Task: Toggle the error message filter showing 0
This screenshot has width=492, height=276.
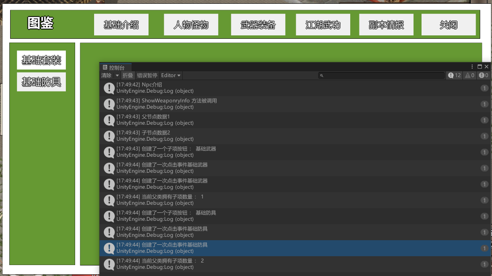Action: tap(484, 75)
